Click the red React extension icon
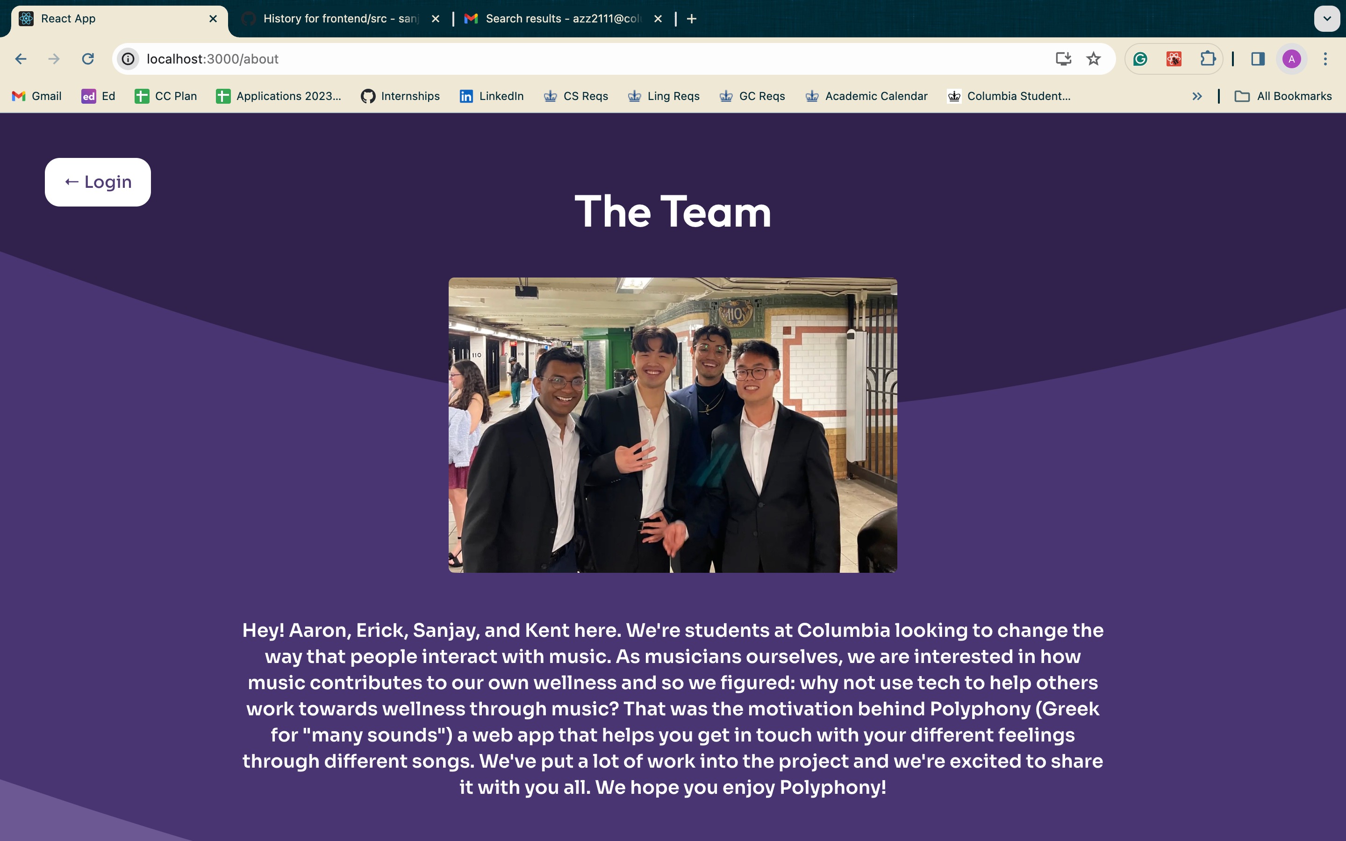 (1174, 59)
